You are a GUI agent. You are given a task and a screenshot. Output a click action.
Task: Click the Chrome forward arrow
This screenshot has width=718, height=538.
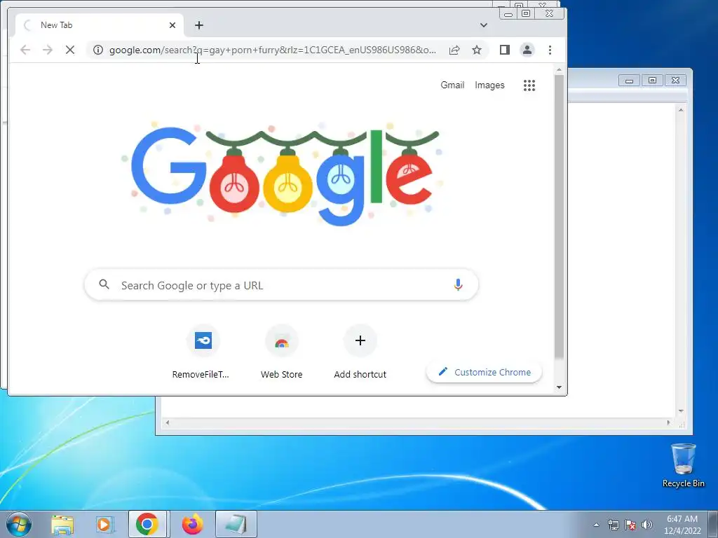pyautogui.click(x=48, y=50)
